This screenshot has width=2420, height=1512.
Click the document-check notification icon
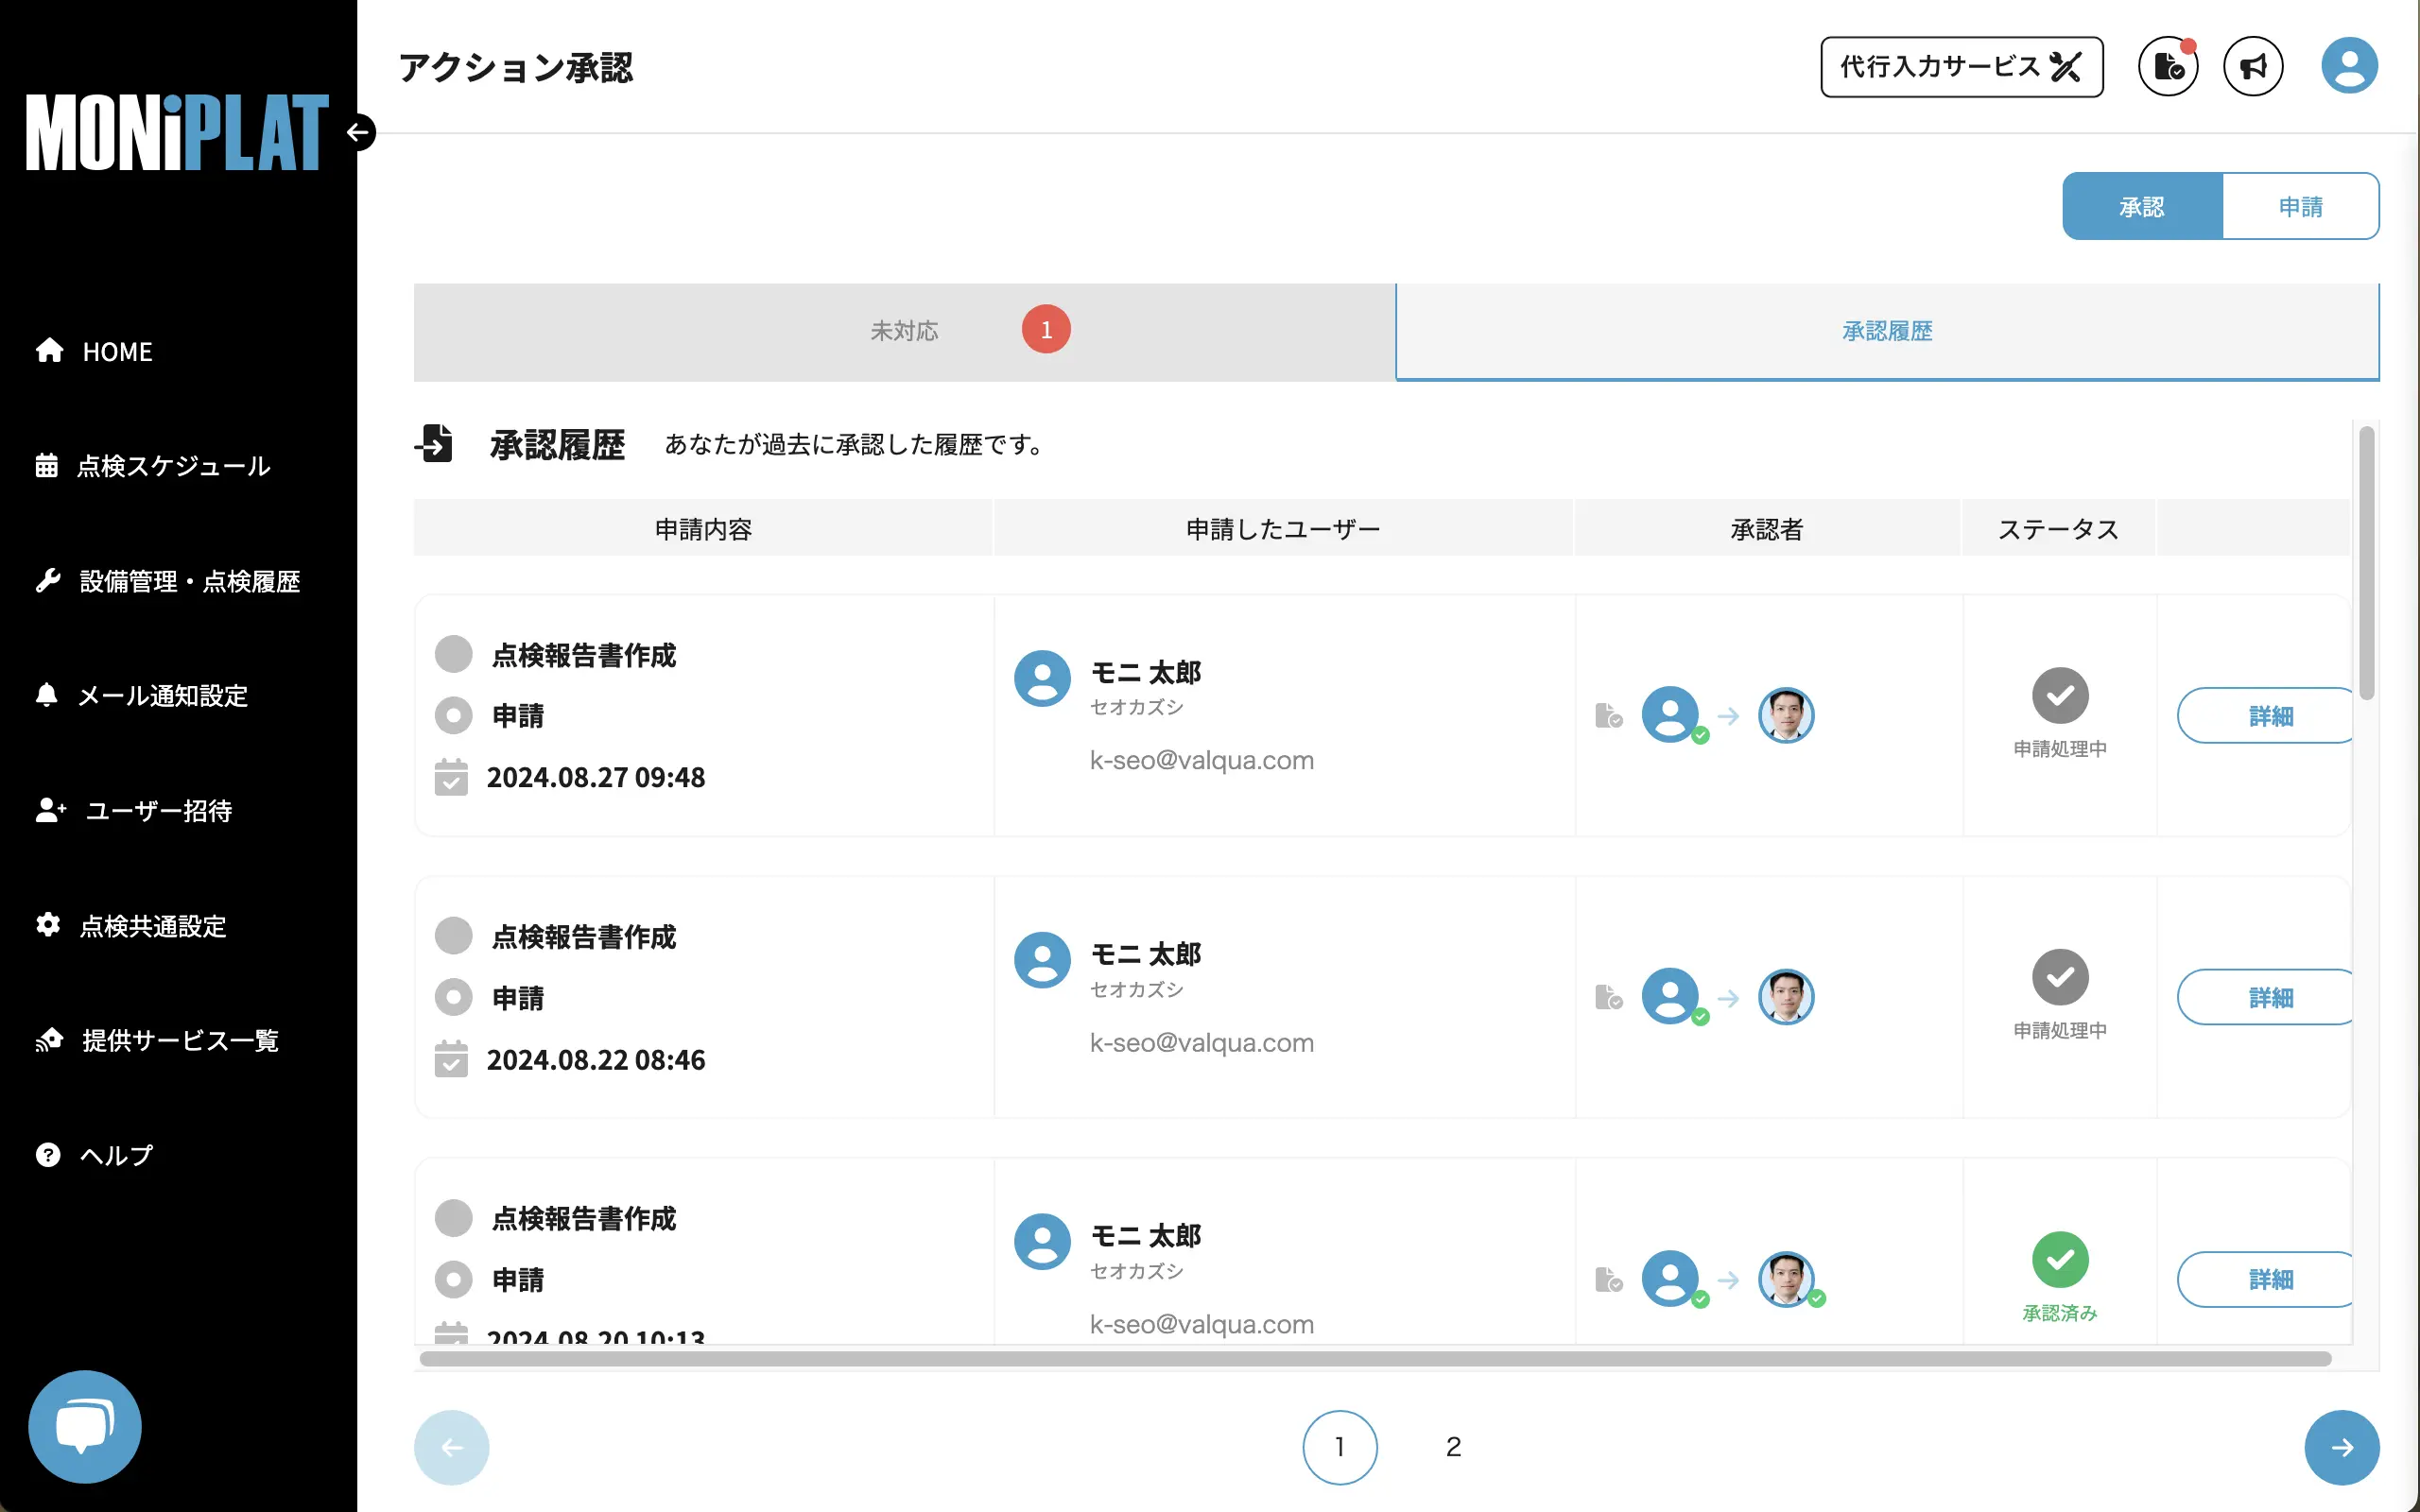tap(2168, 65)
